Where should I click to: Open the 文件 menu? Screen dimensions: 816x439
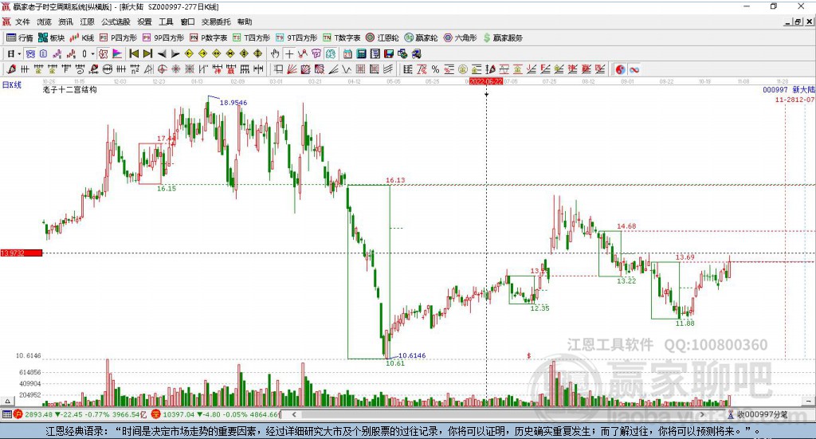point(22,22)
